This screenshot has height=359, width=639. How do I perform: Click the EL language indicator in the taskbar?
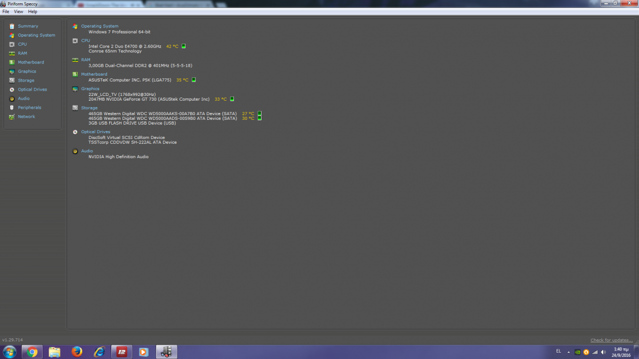[559, 351]
